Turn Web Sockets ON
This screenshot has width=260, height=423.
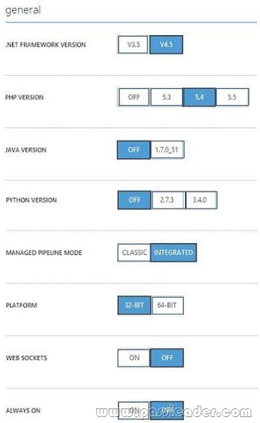pyautogui.click(x=133, y=358)
